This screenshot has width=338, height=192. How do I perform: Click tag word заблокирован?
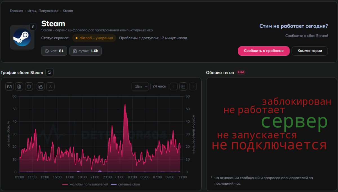297,101
